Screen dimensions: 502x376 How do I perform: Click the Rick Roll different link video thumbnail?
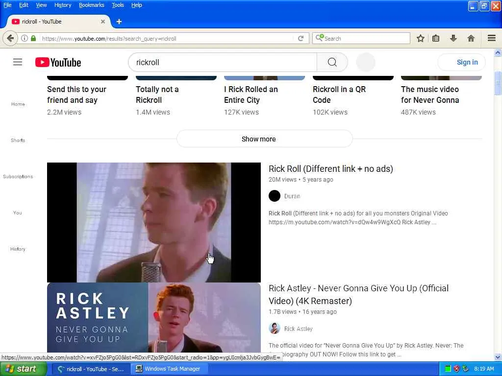point(154,222)
